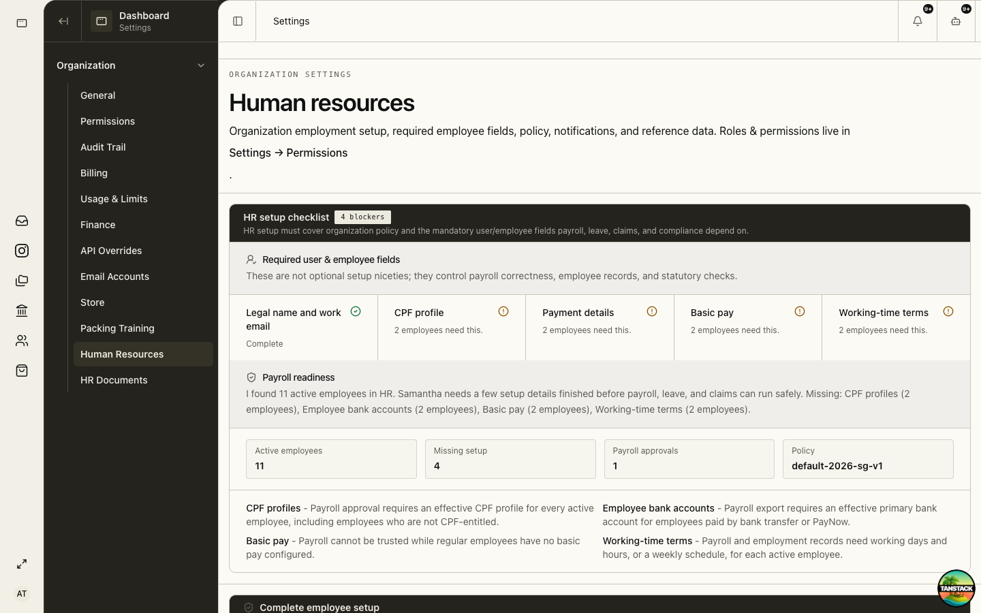Click the policy value default-2026-sg-v1

837,466
